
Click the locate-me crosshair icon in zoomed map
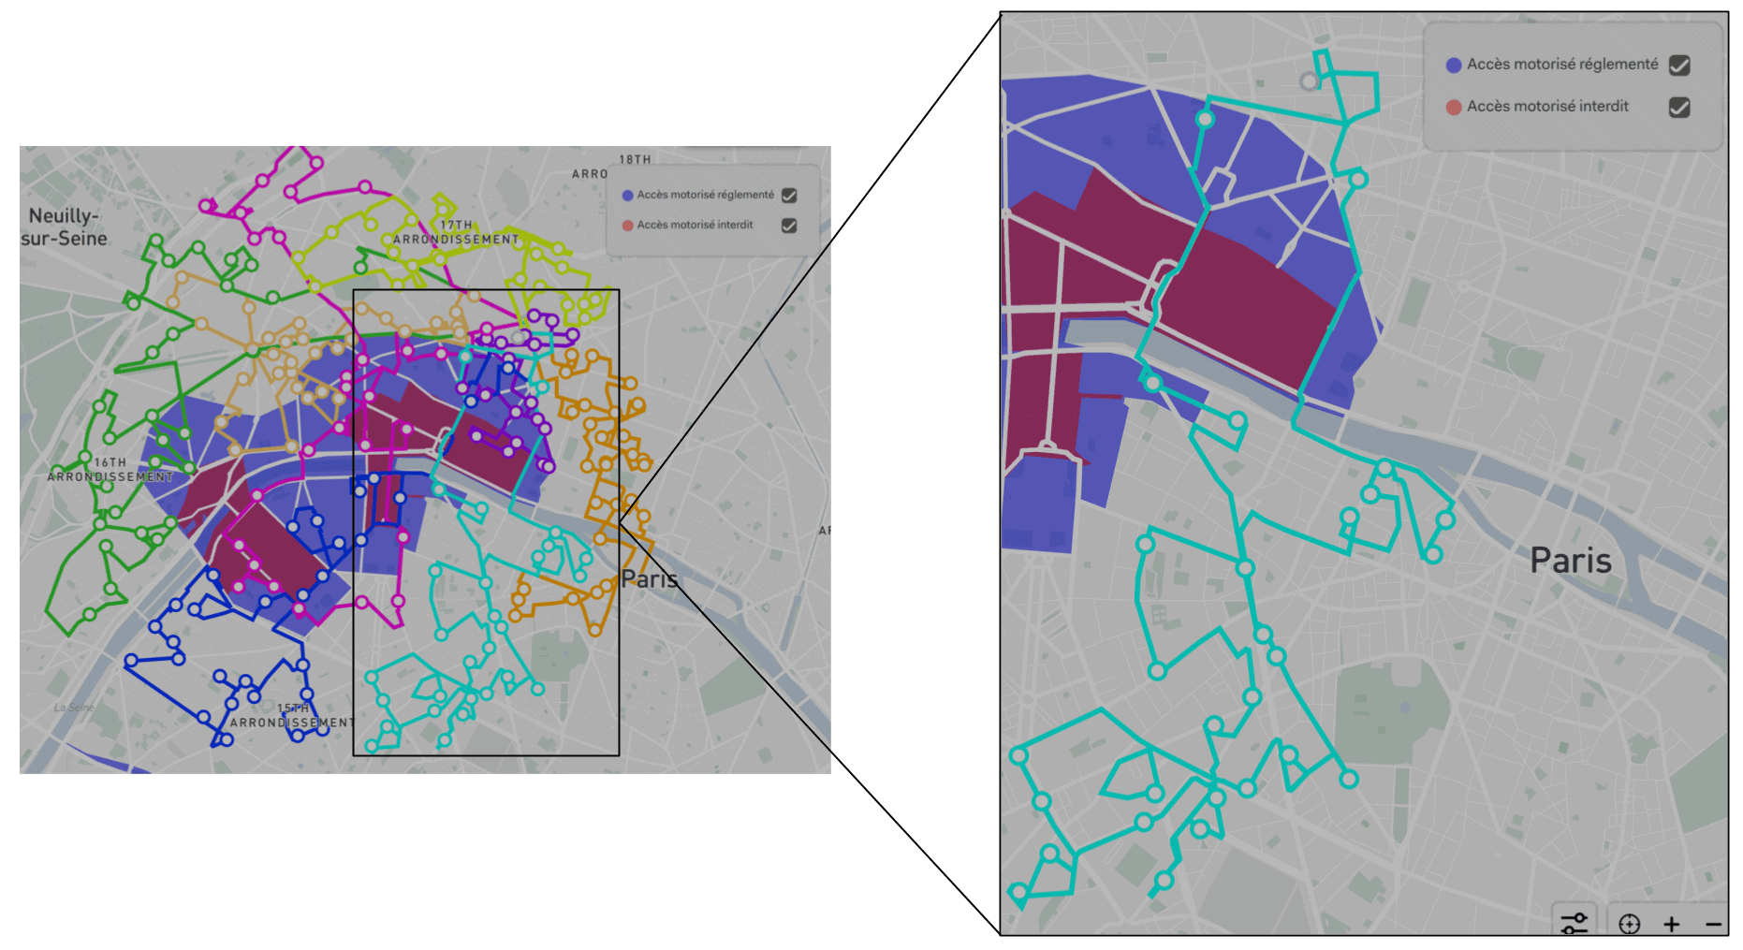coord(1630,924)
